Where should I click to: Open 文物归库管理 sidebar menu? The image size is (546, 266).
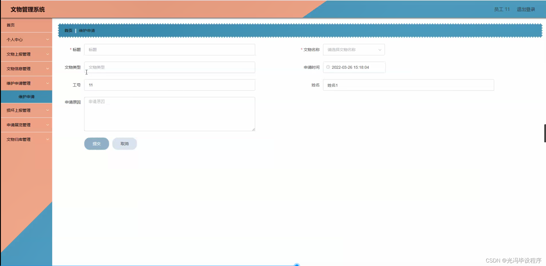click(26, 139)
